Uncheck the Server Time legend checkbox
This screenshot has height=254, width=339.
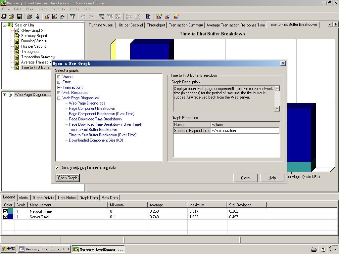(x=5, y=217)
